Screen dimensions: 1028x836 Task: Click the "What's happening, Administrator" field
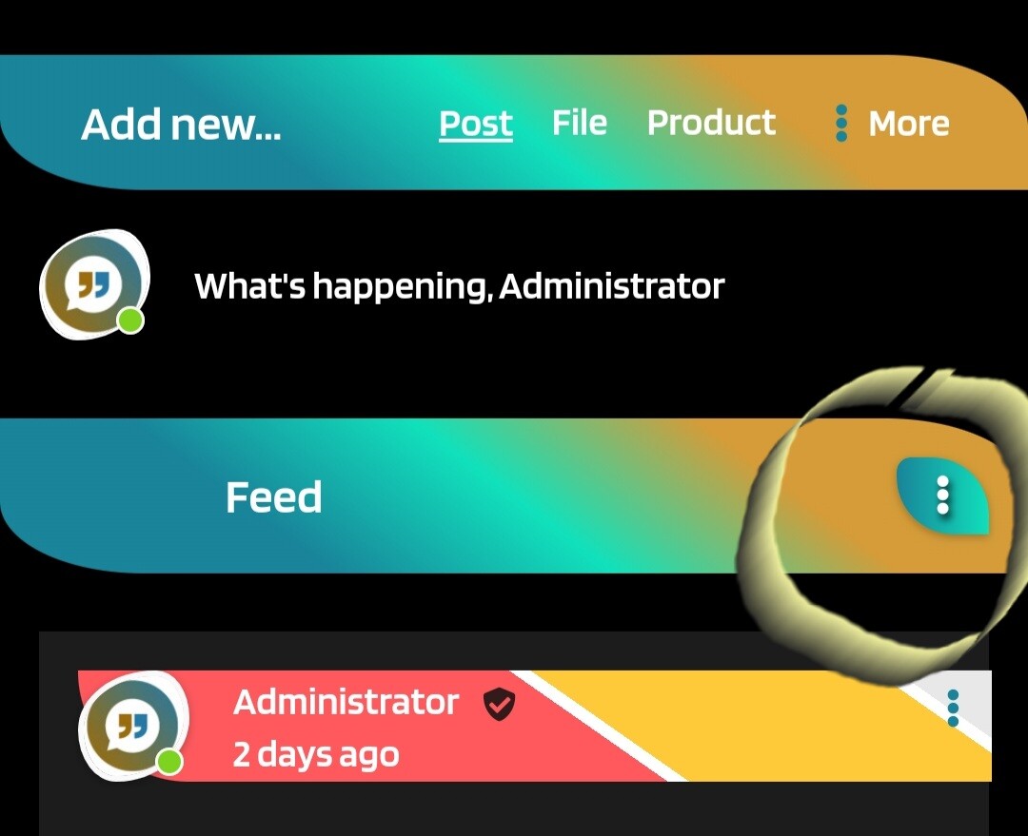(460, 285)
